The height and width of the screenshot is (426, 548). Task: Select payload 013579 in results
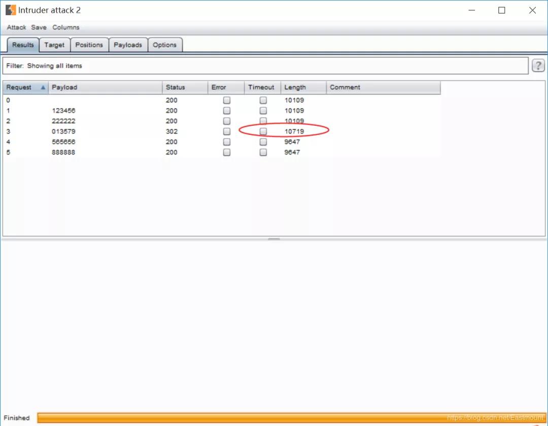[x=63, y=131]
